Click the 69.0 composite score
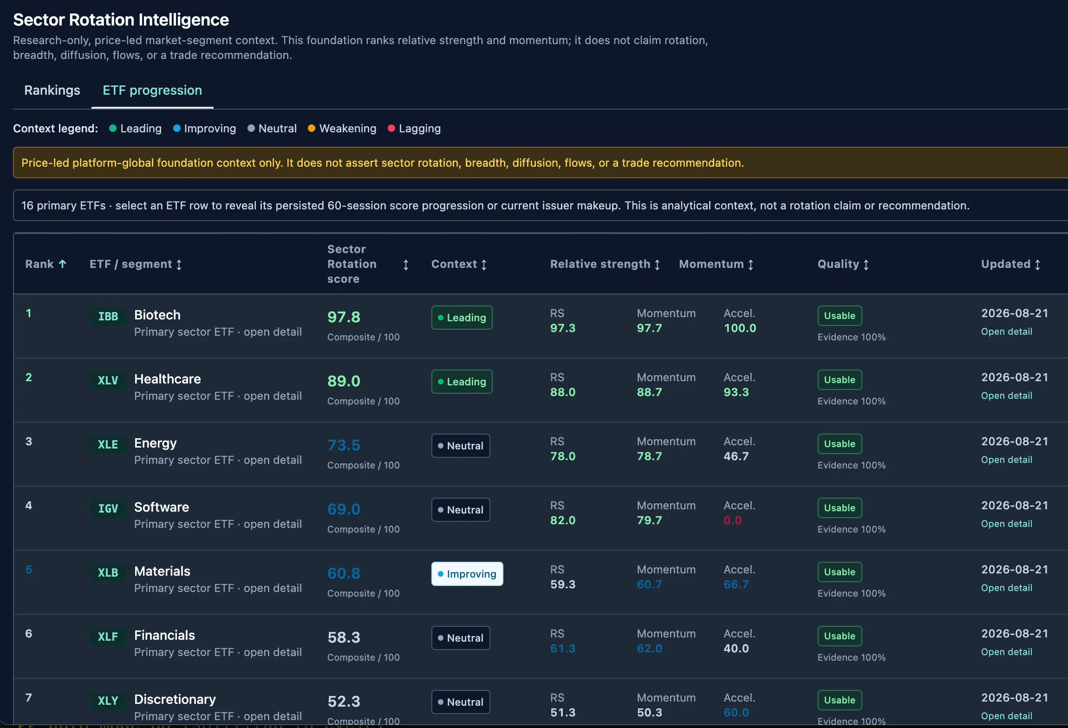This screenshot has width=1068, height=728. [x=344, y=509]
